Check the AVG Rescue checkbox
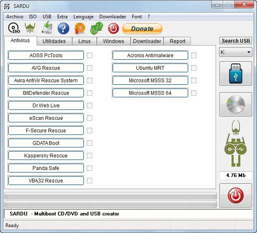 tap(89, 68)
